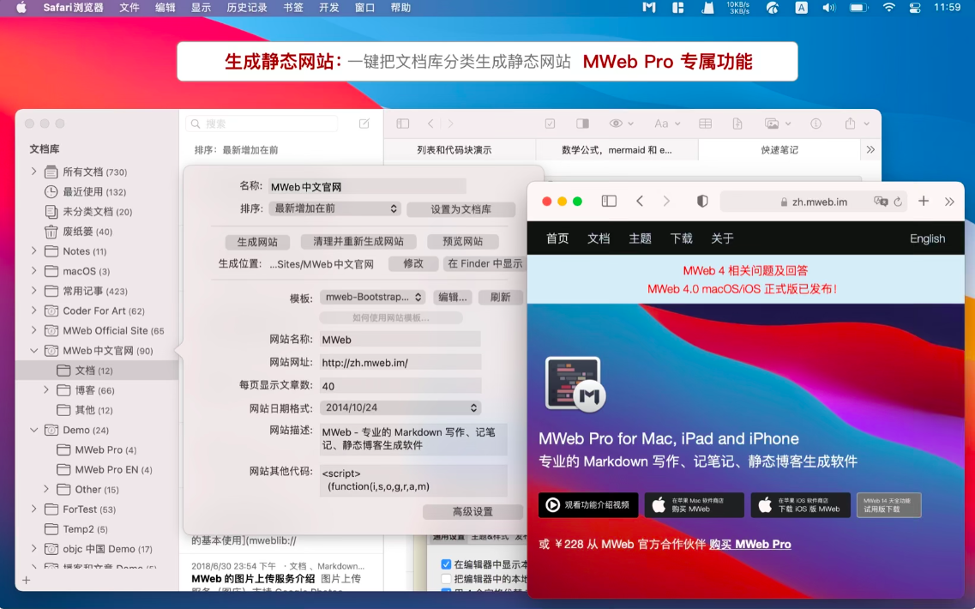Click the 生成网站 button
Viewport: 975px width, 609px height.
pyautogui.click(x=257, y=241)
